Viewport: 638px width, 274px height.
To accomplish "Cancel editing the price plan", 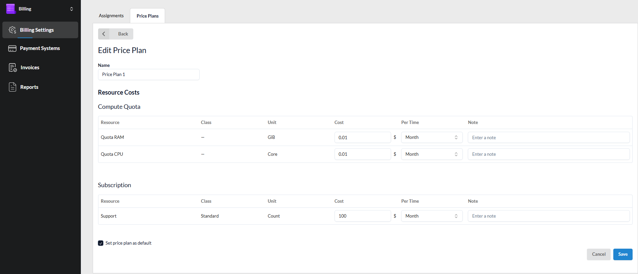I will pyautogui.click(x=598, y=254).
